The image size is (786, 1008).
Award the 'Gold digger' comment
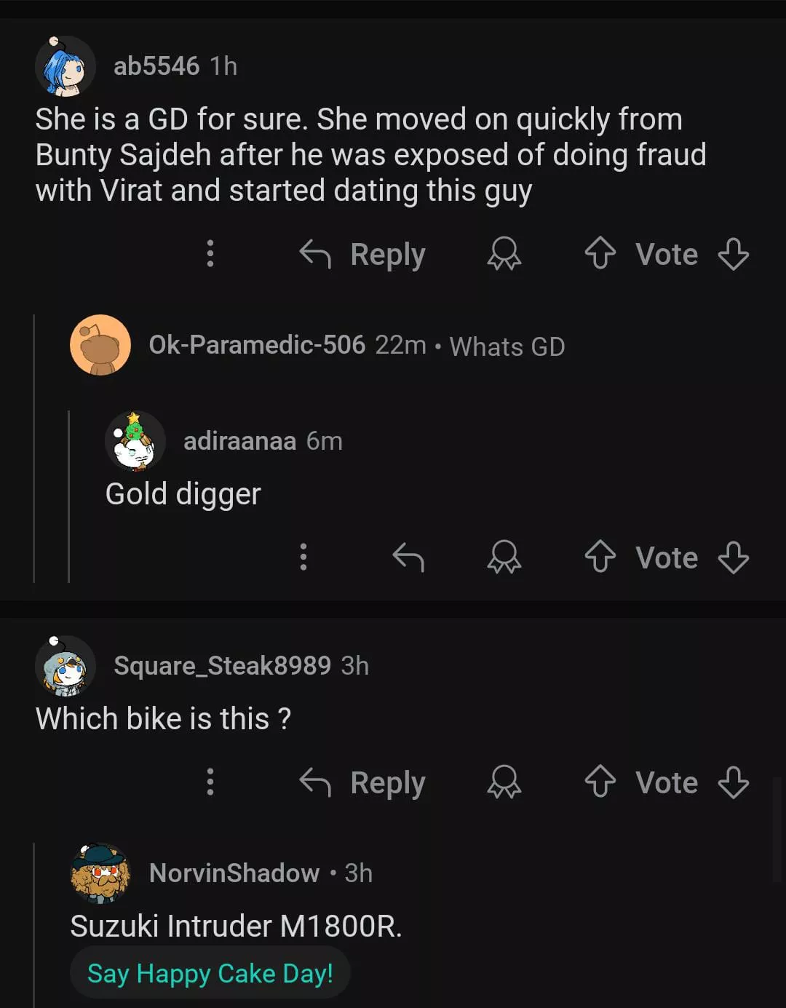504,557
